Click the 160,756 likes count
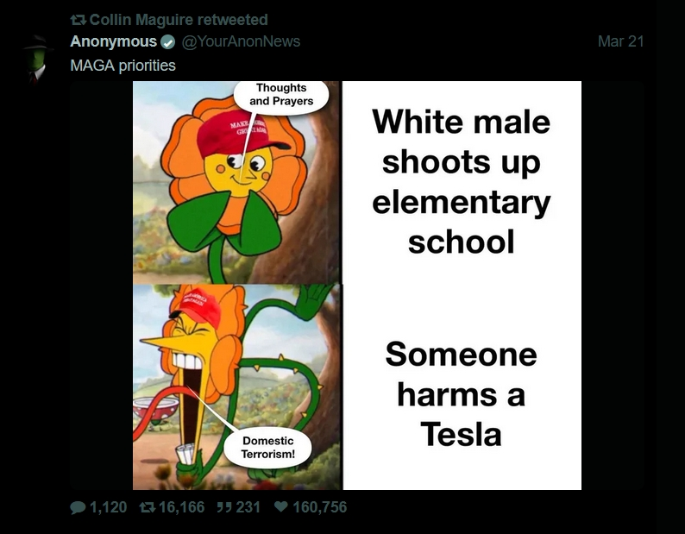This screenshot has width=685, height=534. (320, 507)
